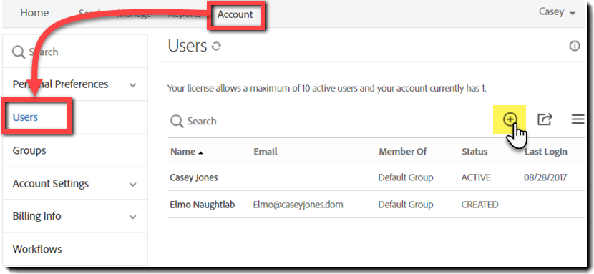Image resolution: width=594 pixels, height=274 pixels.
Task: Click the ACTIVE status cell
Action: pos(476,177)
